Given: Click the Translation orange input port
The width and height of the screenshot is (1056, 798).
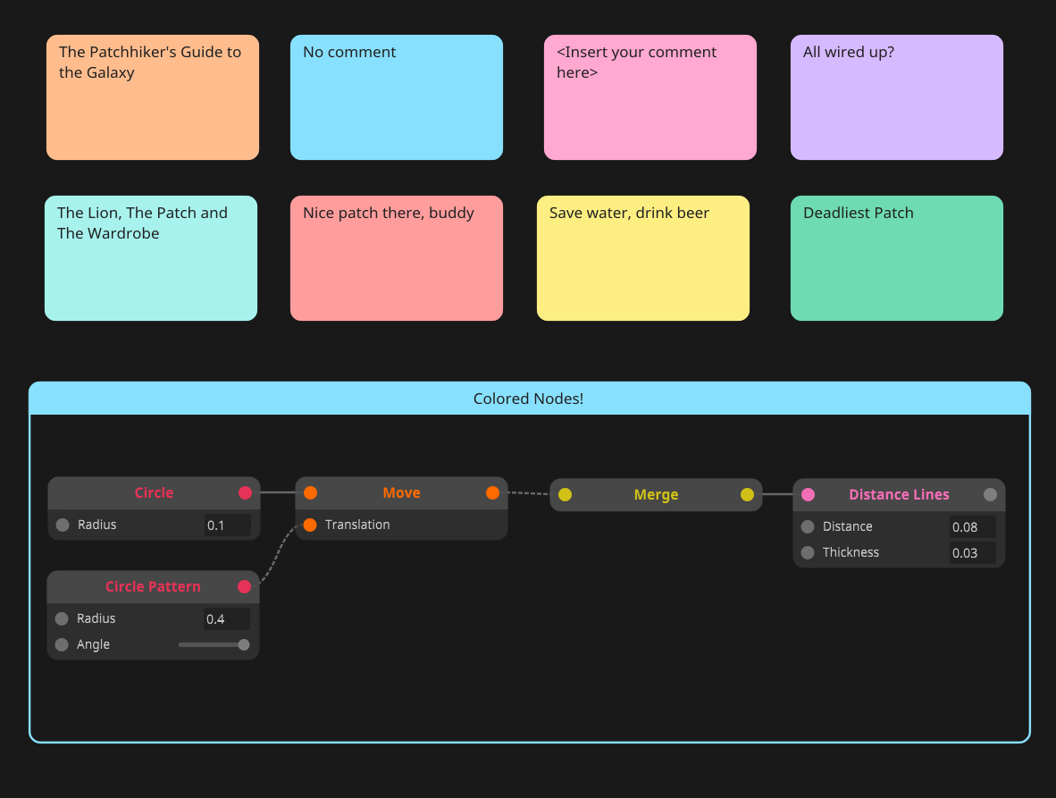Looking at the screenshot, I should coord(310,525).
